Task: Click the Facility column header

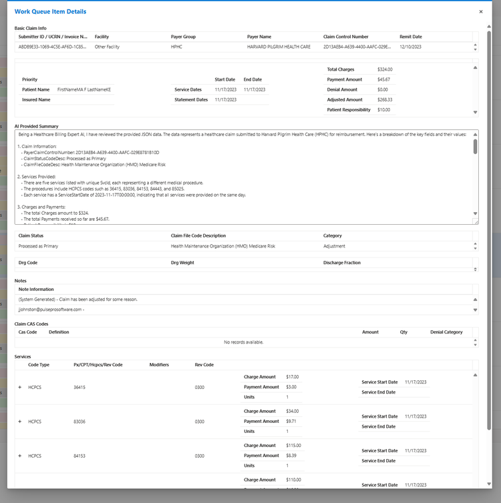Action: coord(102,37)
